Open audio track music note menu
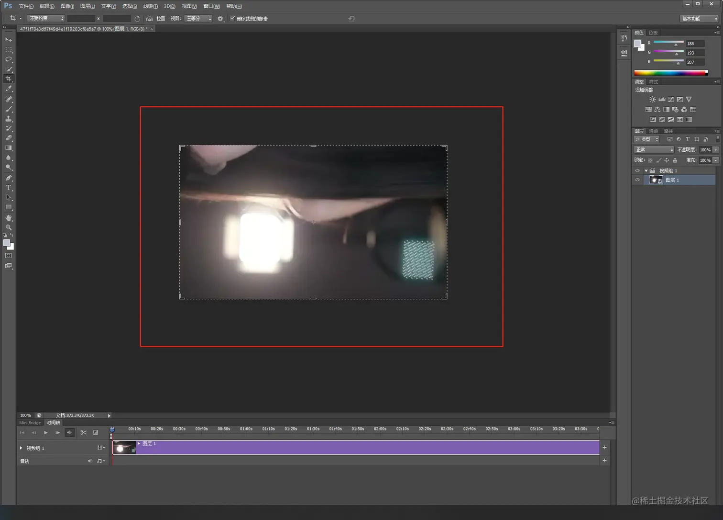The height and width of the screenshot is (520, 723). (100, 461)
